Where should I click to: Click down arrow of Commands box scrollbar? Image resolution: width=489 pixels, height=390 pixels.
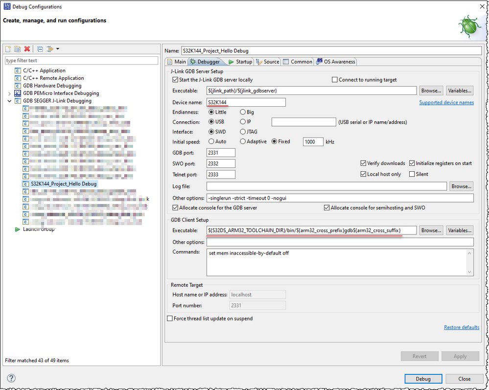tap(469, 272)
